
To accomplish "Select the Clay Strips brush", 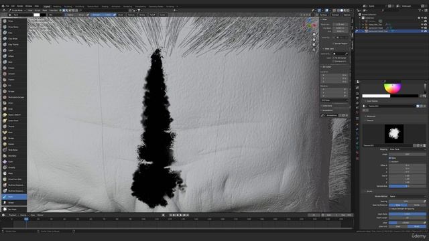I will click(14, 39).
